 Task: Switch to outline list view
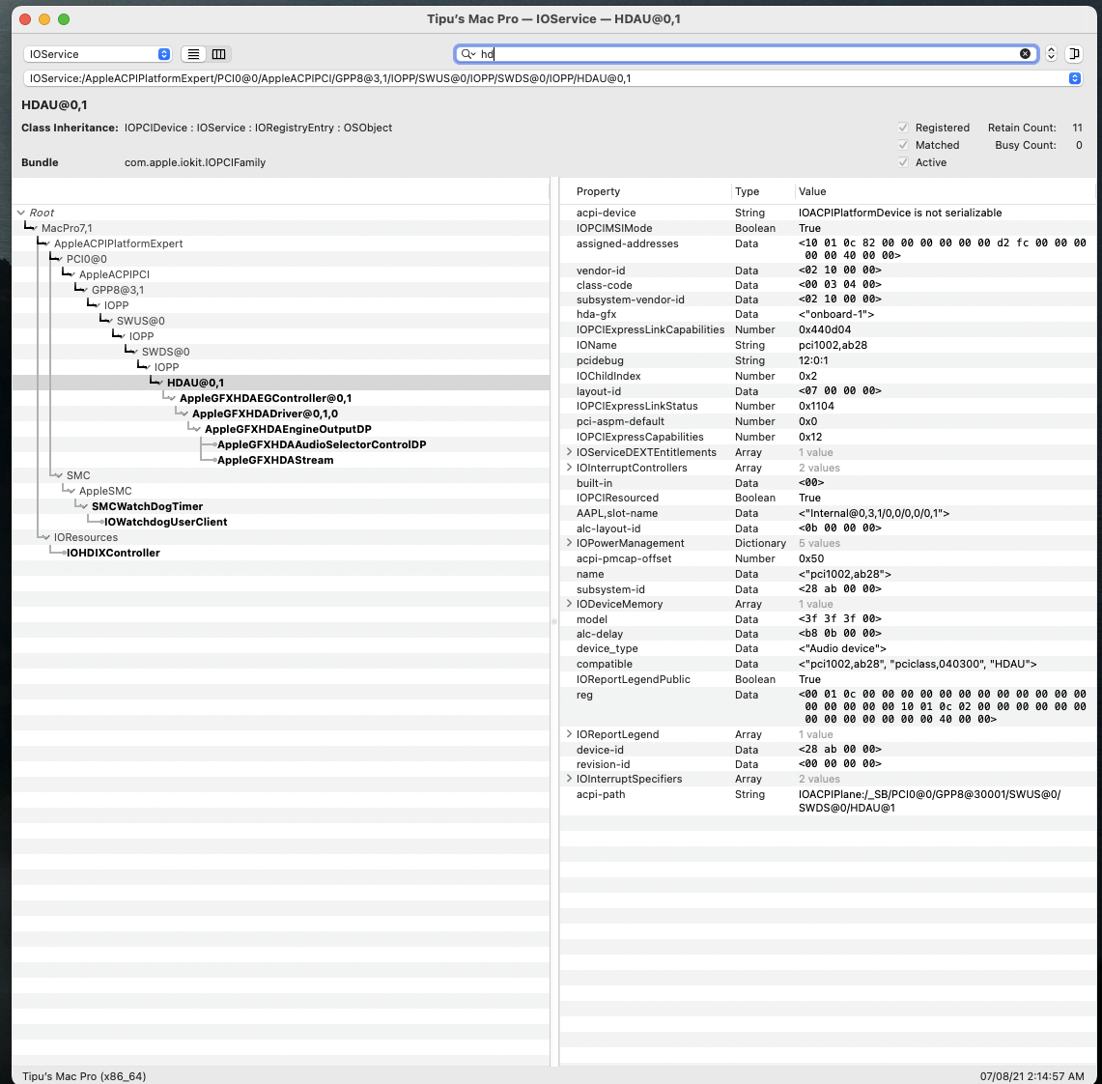tap(194, 54)
